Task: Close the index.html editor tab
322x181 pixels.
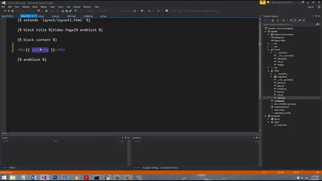Action: coord(36,16)
